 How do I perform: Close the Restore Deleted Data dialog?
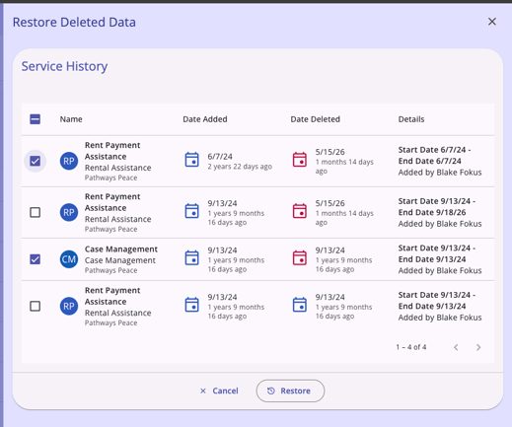[492, 22]
